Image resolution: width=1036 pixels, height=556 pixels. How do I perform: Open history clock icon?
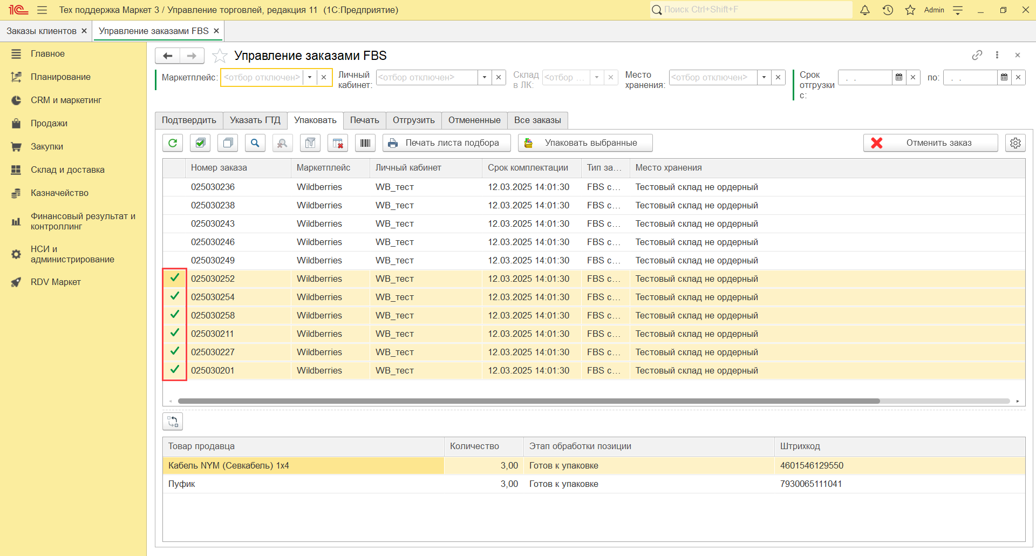coord(888,10)
